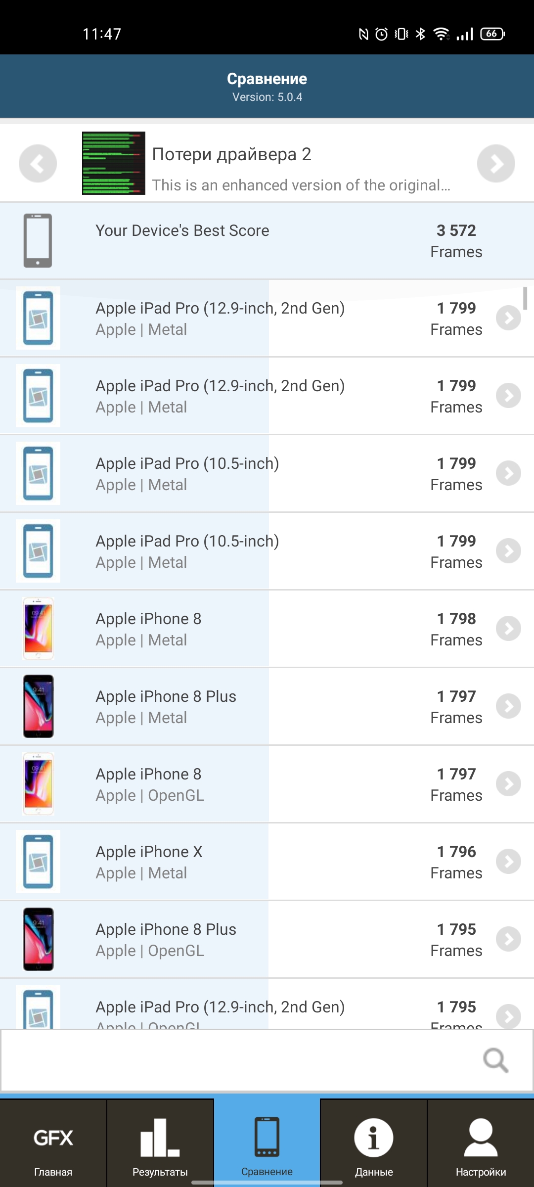Switch to Результаты tab
Image resolution: width=534 pixels, height=1187 pixels.
pos(160,1144)
